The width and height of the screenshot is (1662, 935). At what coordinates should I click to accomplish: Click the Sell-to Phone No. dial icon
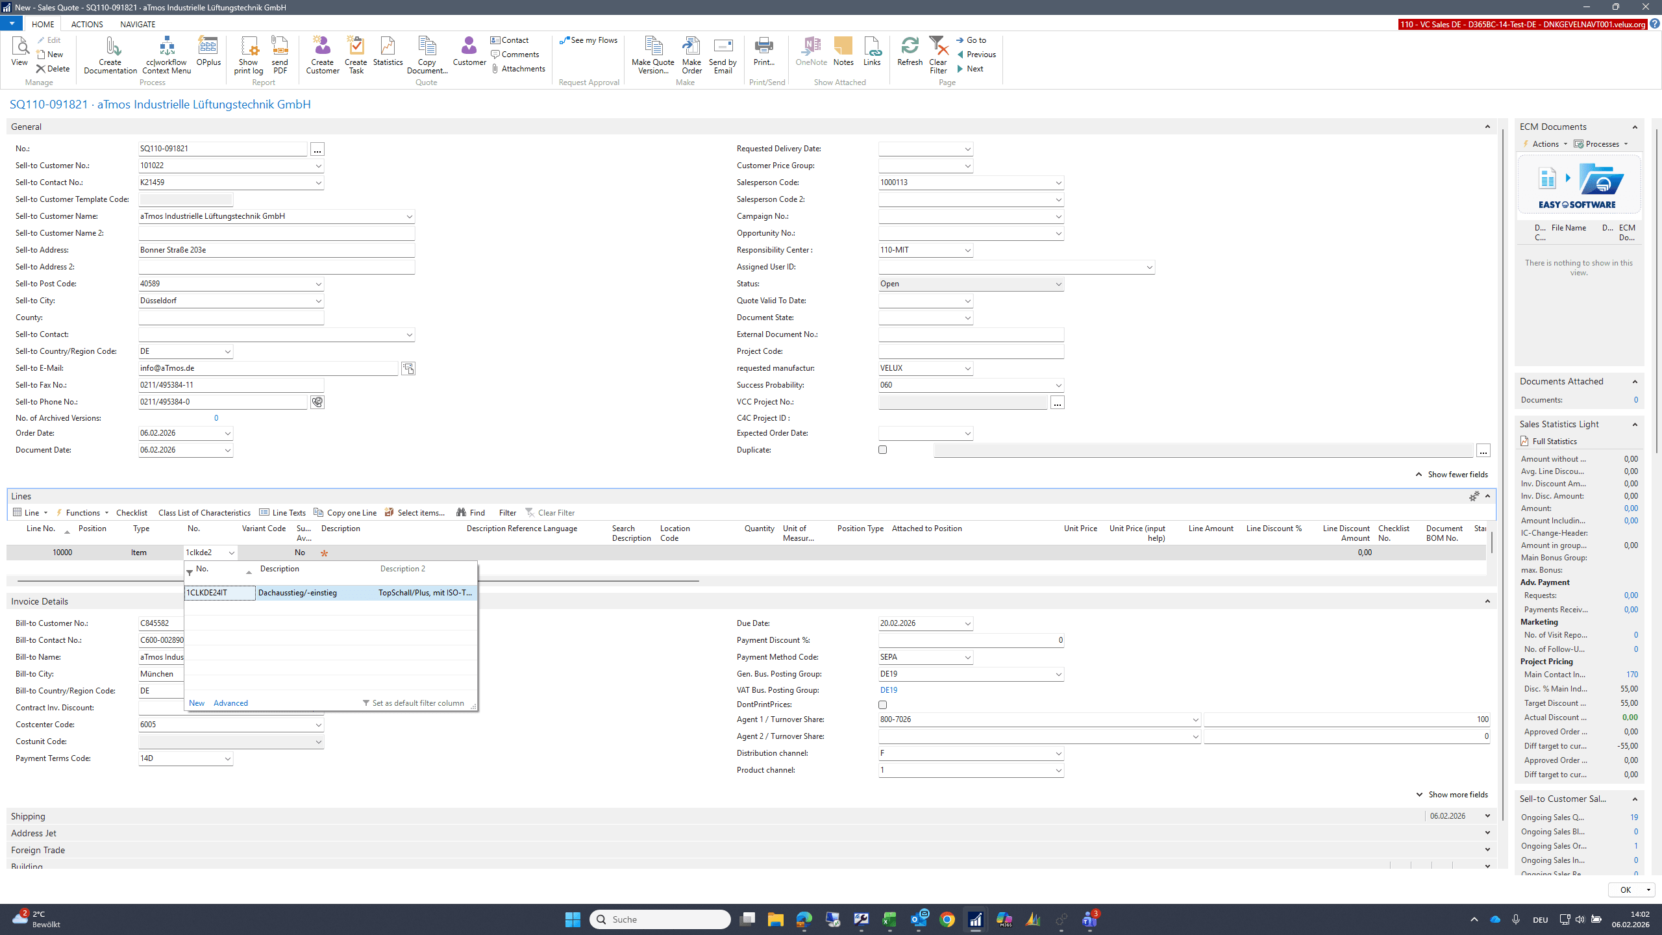tap(317, 402)
